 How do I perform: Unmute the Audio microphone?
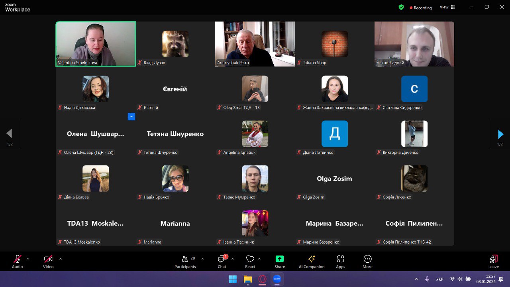click(x=17, y=262)
